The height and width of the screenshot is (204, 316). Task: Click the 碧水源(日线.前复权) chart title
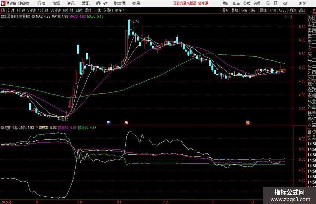(x=15, y=16)
